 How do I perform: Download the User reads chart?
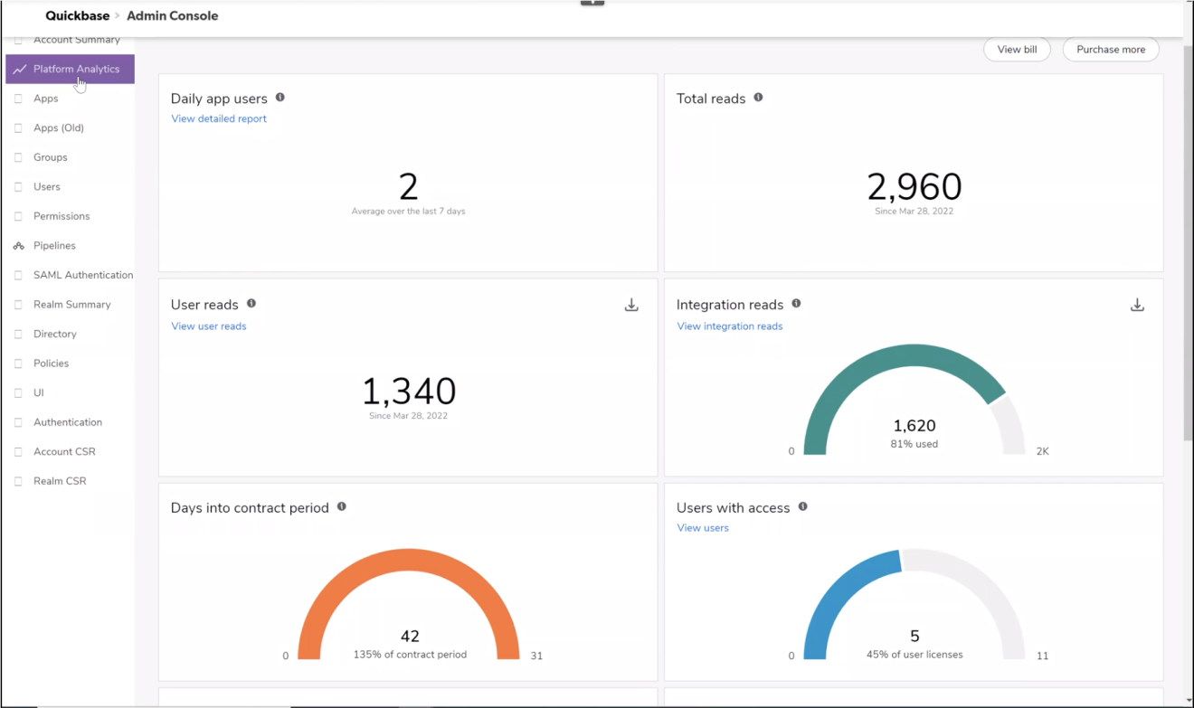(x=630, y=305)
